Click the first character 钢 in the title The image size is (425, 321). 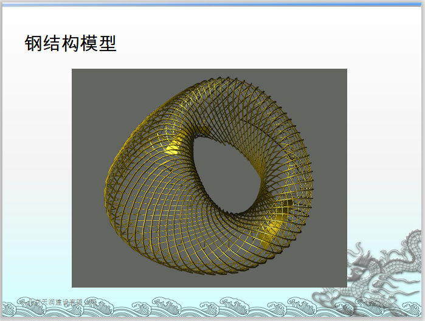coord(34,43)
